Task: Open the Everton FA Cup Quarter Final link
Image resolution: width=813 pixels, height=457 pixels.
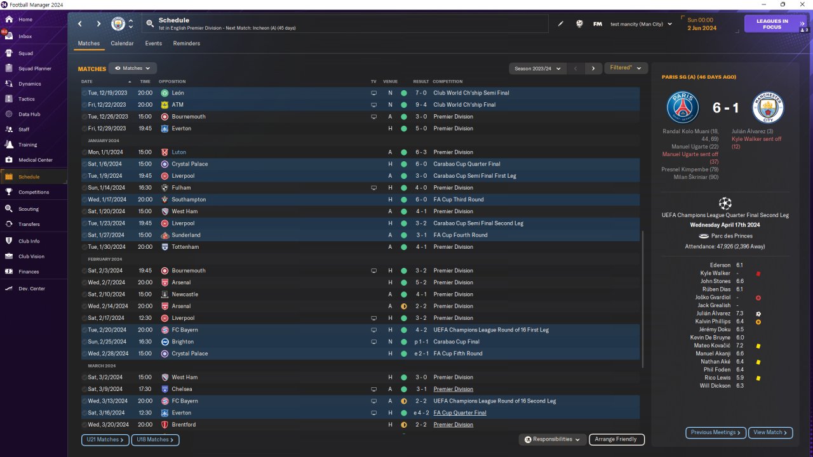Action: click(460, 413)
